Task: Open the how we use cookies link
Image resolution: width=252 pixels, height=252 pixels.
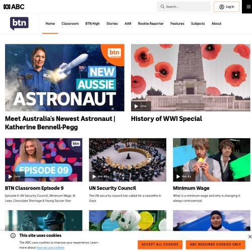Action: point(50,247)
